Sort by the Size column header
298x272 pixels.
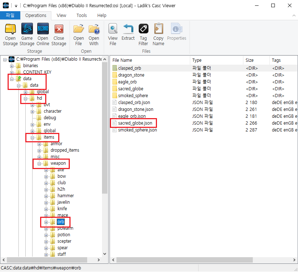click(x=256, y=60)
